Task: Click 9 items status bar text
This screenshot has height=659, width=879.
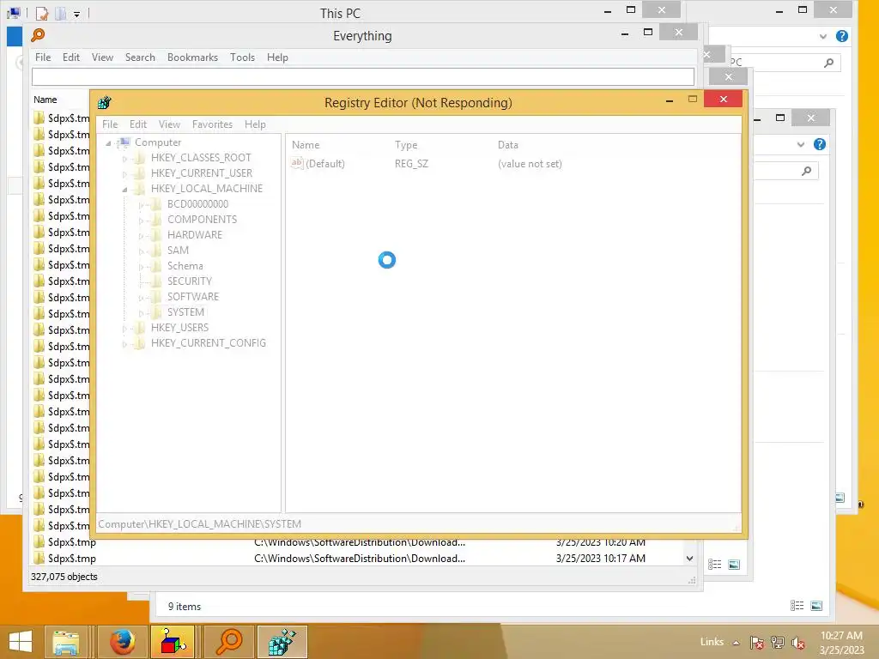Action: (185, 607)
